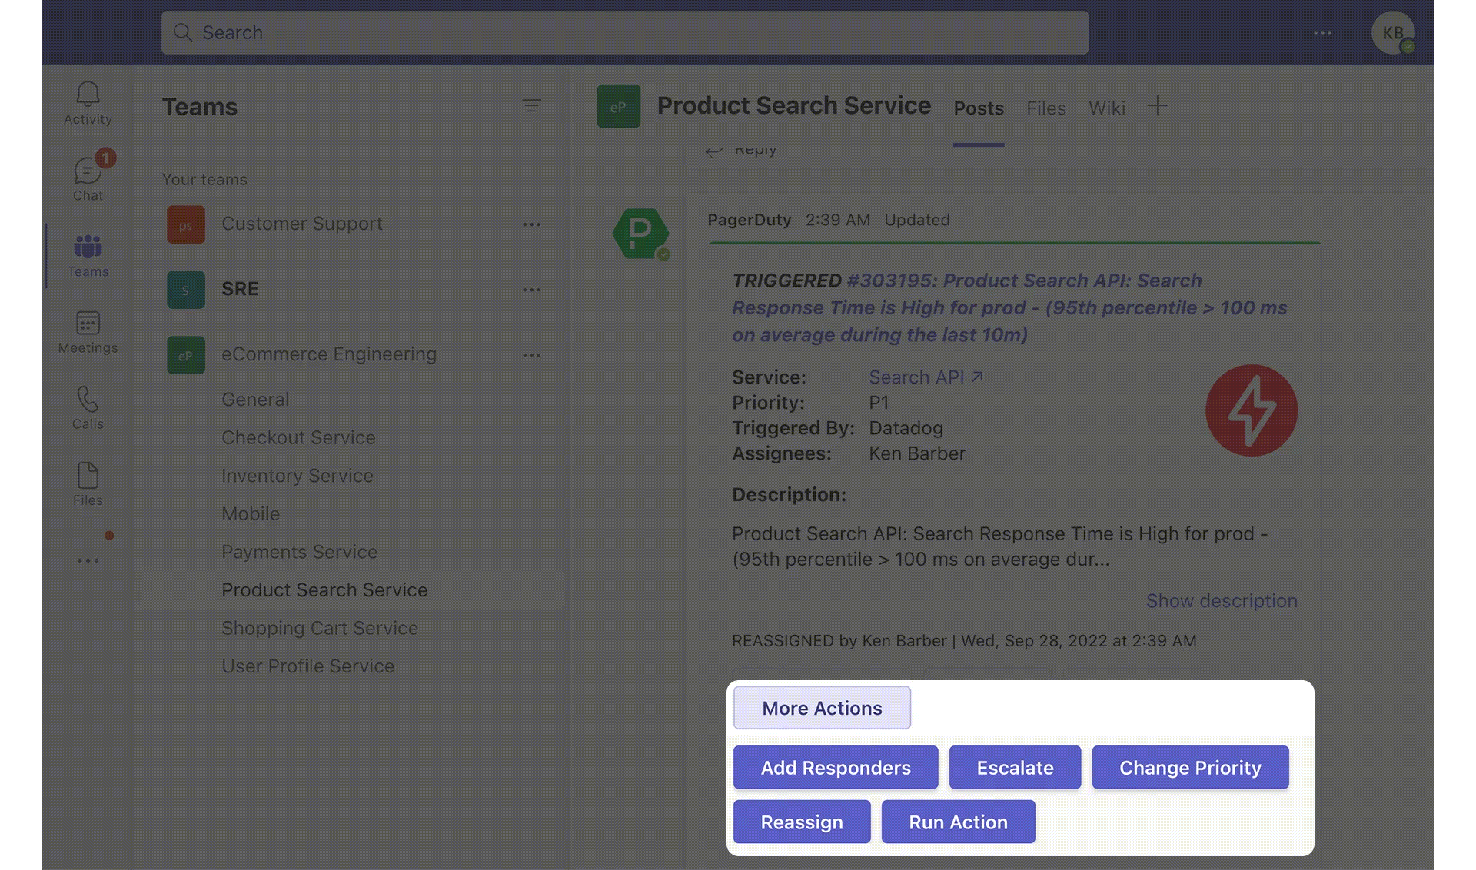Click the PagerDuty bot avatar
Viewport: 1476px width, 870px height.
642,234
